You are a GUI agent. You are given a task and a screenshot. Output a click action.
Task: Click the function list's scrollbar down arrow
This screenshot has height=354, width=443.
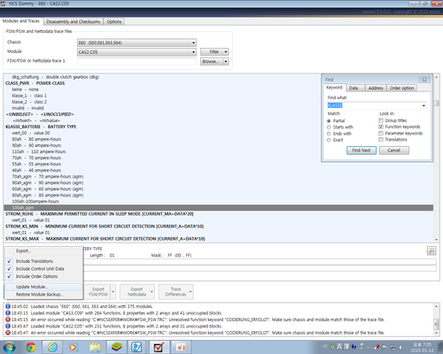pos(436,240)
